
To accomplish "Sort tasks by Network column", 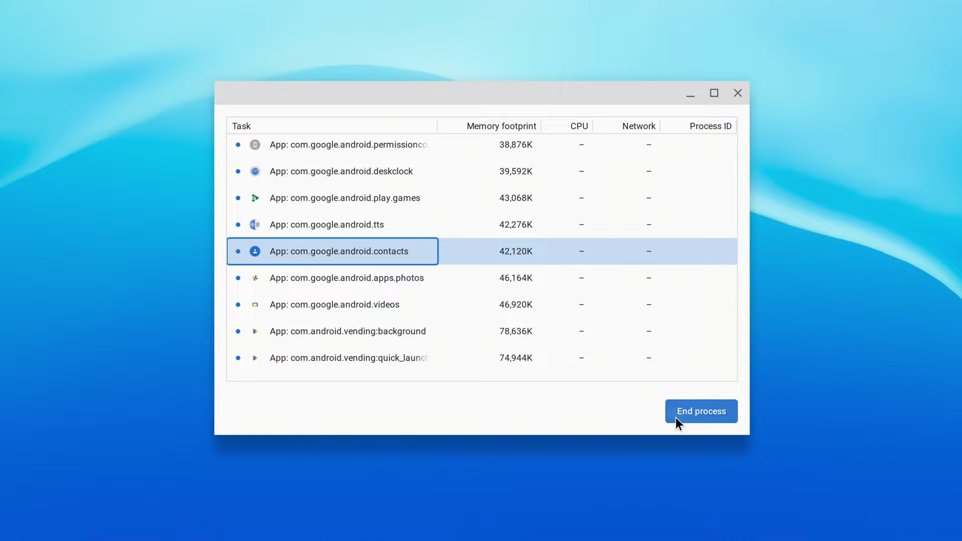I will click(638, 126).
